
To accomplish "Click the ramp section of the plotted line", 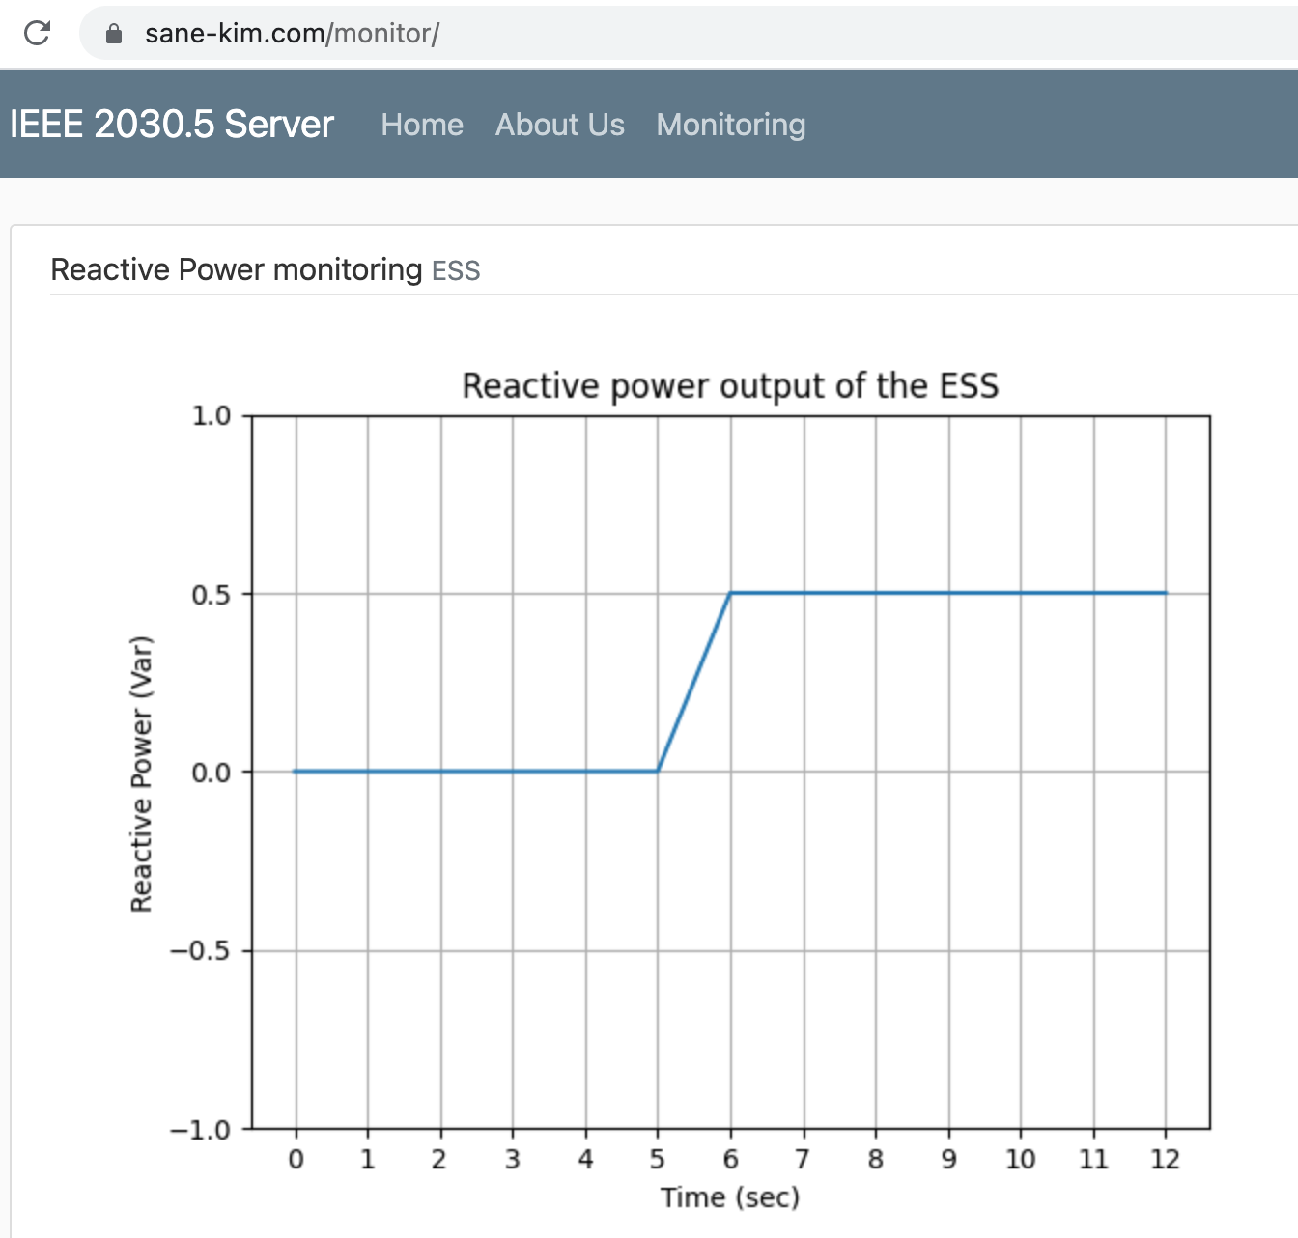I will point(693,681).
